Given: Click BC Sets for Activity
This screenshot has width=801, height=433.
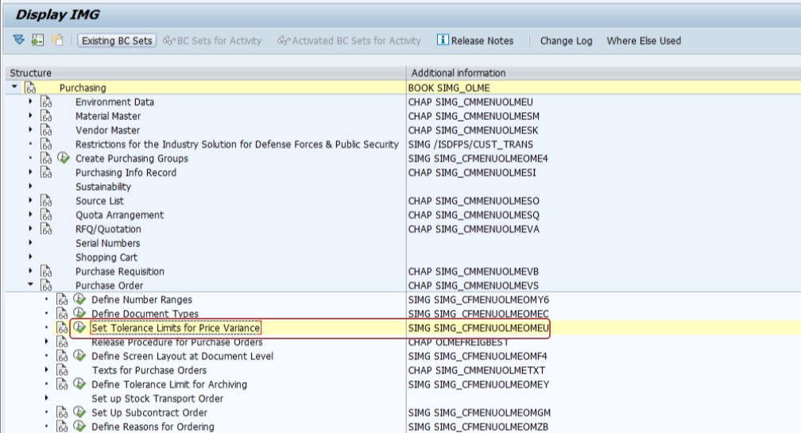Looking at the screenshot, I should coord(212,41).
